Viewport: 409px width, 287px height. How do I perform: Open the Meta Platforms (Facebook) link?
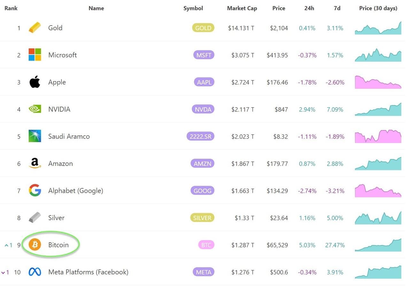(88, 272)
